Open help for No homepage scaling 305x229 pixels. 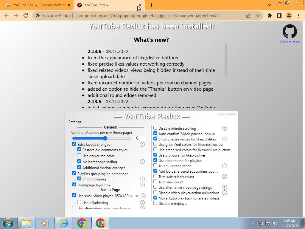coord(142,162)
